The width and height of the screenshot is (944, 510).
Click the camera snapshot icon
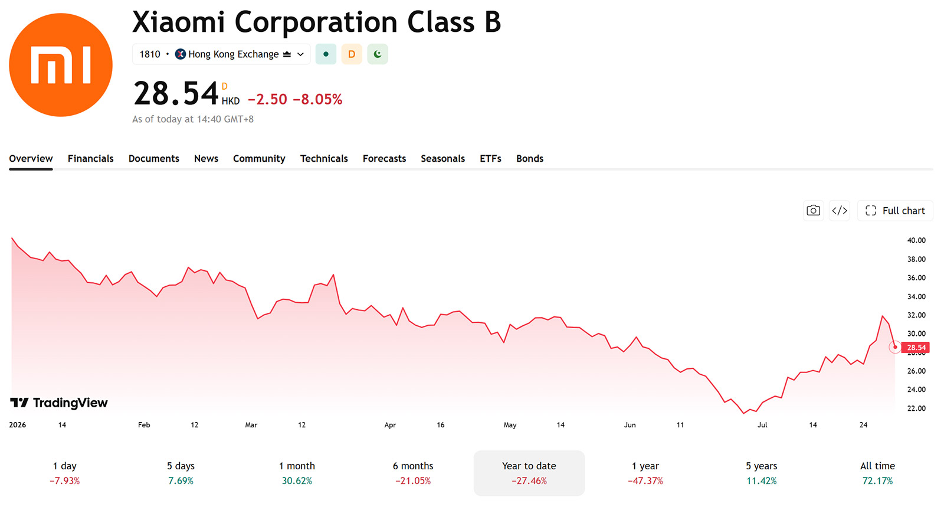pos(813,211)
